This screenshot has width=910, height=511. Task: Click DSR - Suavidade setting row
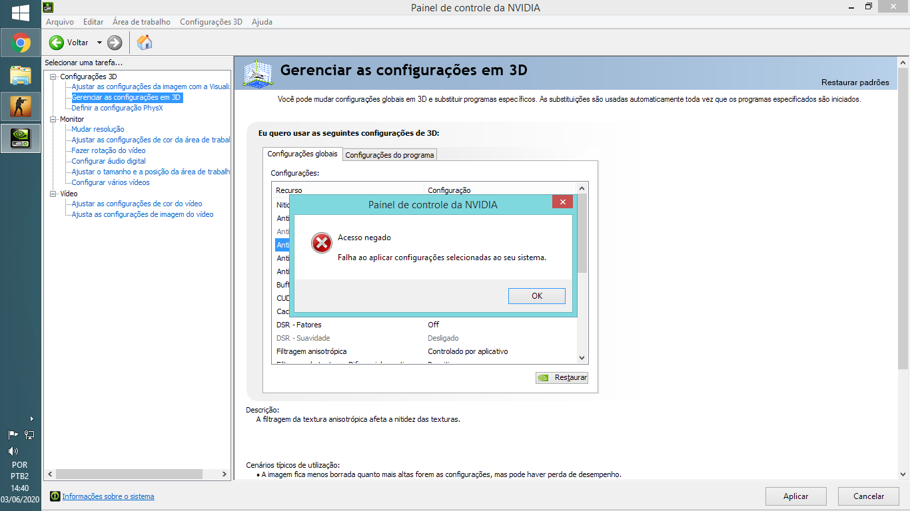424,338
